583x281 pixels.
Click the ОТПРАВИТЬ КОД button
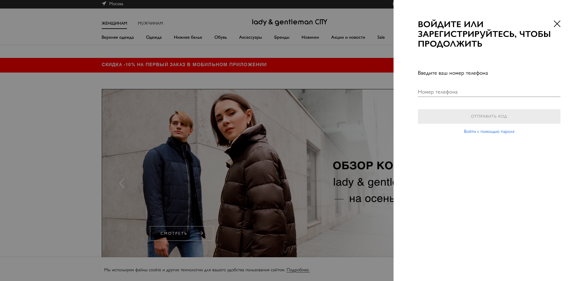[x=489, y=116]
